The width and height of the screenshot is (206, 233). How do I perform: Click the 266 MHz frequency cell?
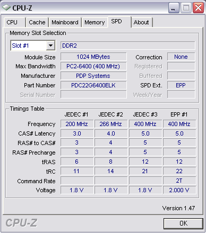[x=111, y=124]
